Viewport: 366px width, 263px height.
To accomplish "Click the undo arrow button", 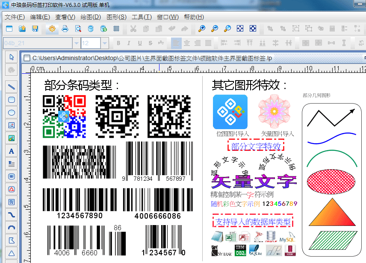I will tap(171, 29).
